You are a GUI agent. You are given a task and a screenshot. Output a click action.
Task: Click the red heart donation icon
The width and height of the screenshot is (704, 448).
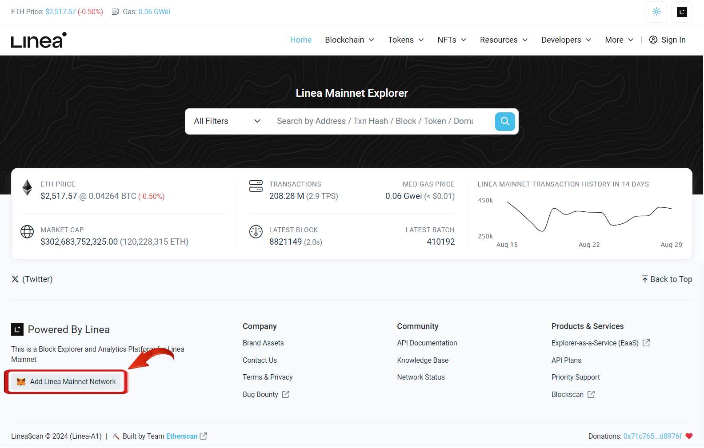pyautogui.click(x=689, y=436)
